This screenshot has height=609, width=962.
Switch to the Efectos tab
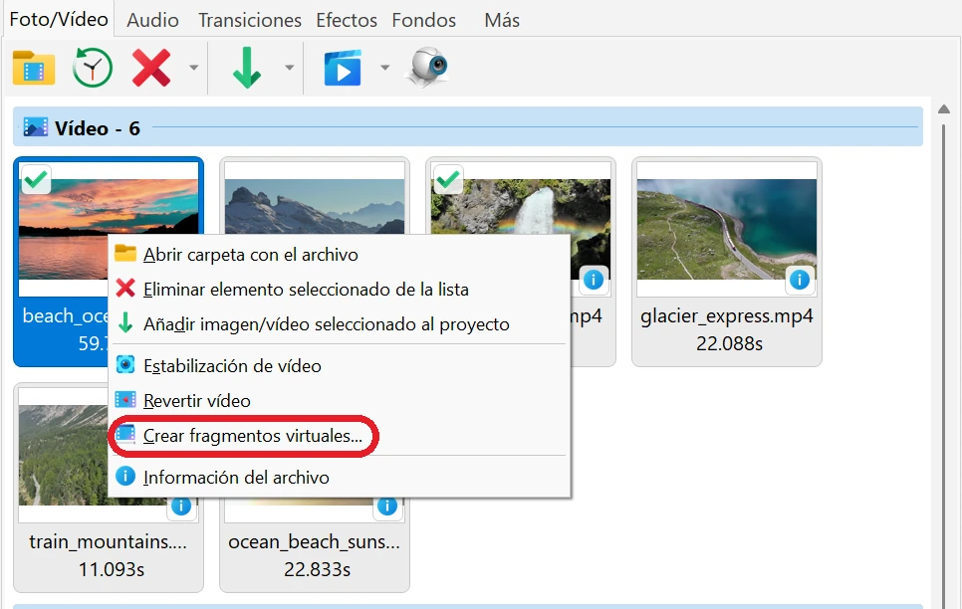click(x=347, y=20)
